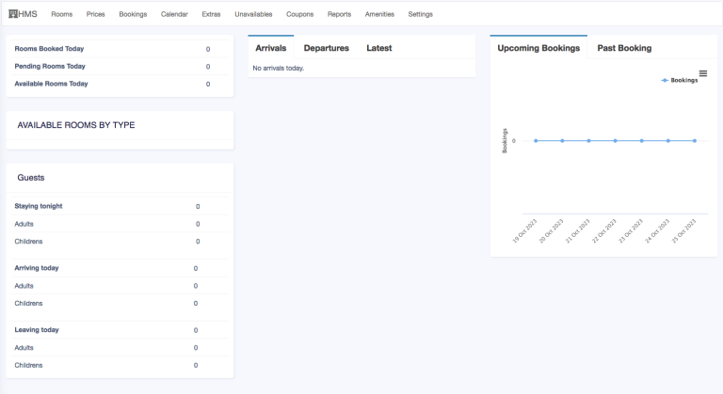Go to the Amenities page

tap(379, 14)
